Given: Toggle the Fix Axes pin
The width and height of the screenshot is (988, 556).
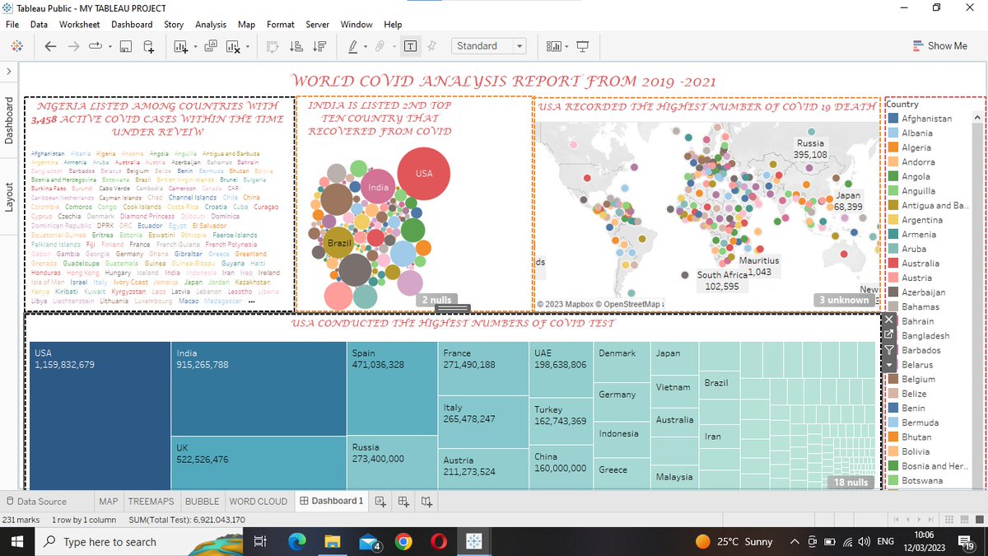Looking at the screenshot, I should tap(432, 46).
